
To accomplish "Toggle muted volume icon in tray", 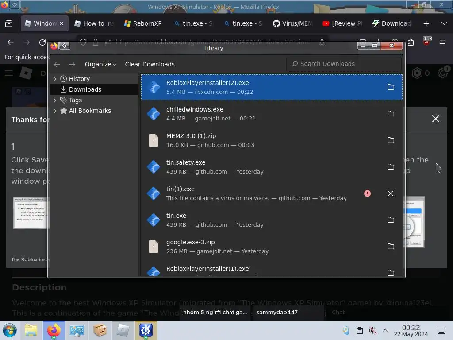I will (372, 330).
